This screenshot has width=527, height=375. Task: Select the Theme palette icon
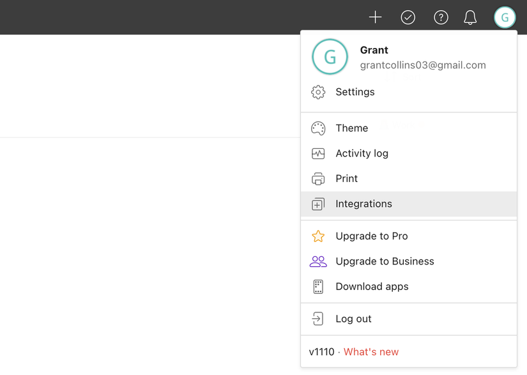click(x=318, y=128)
